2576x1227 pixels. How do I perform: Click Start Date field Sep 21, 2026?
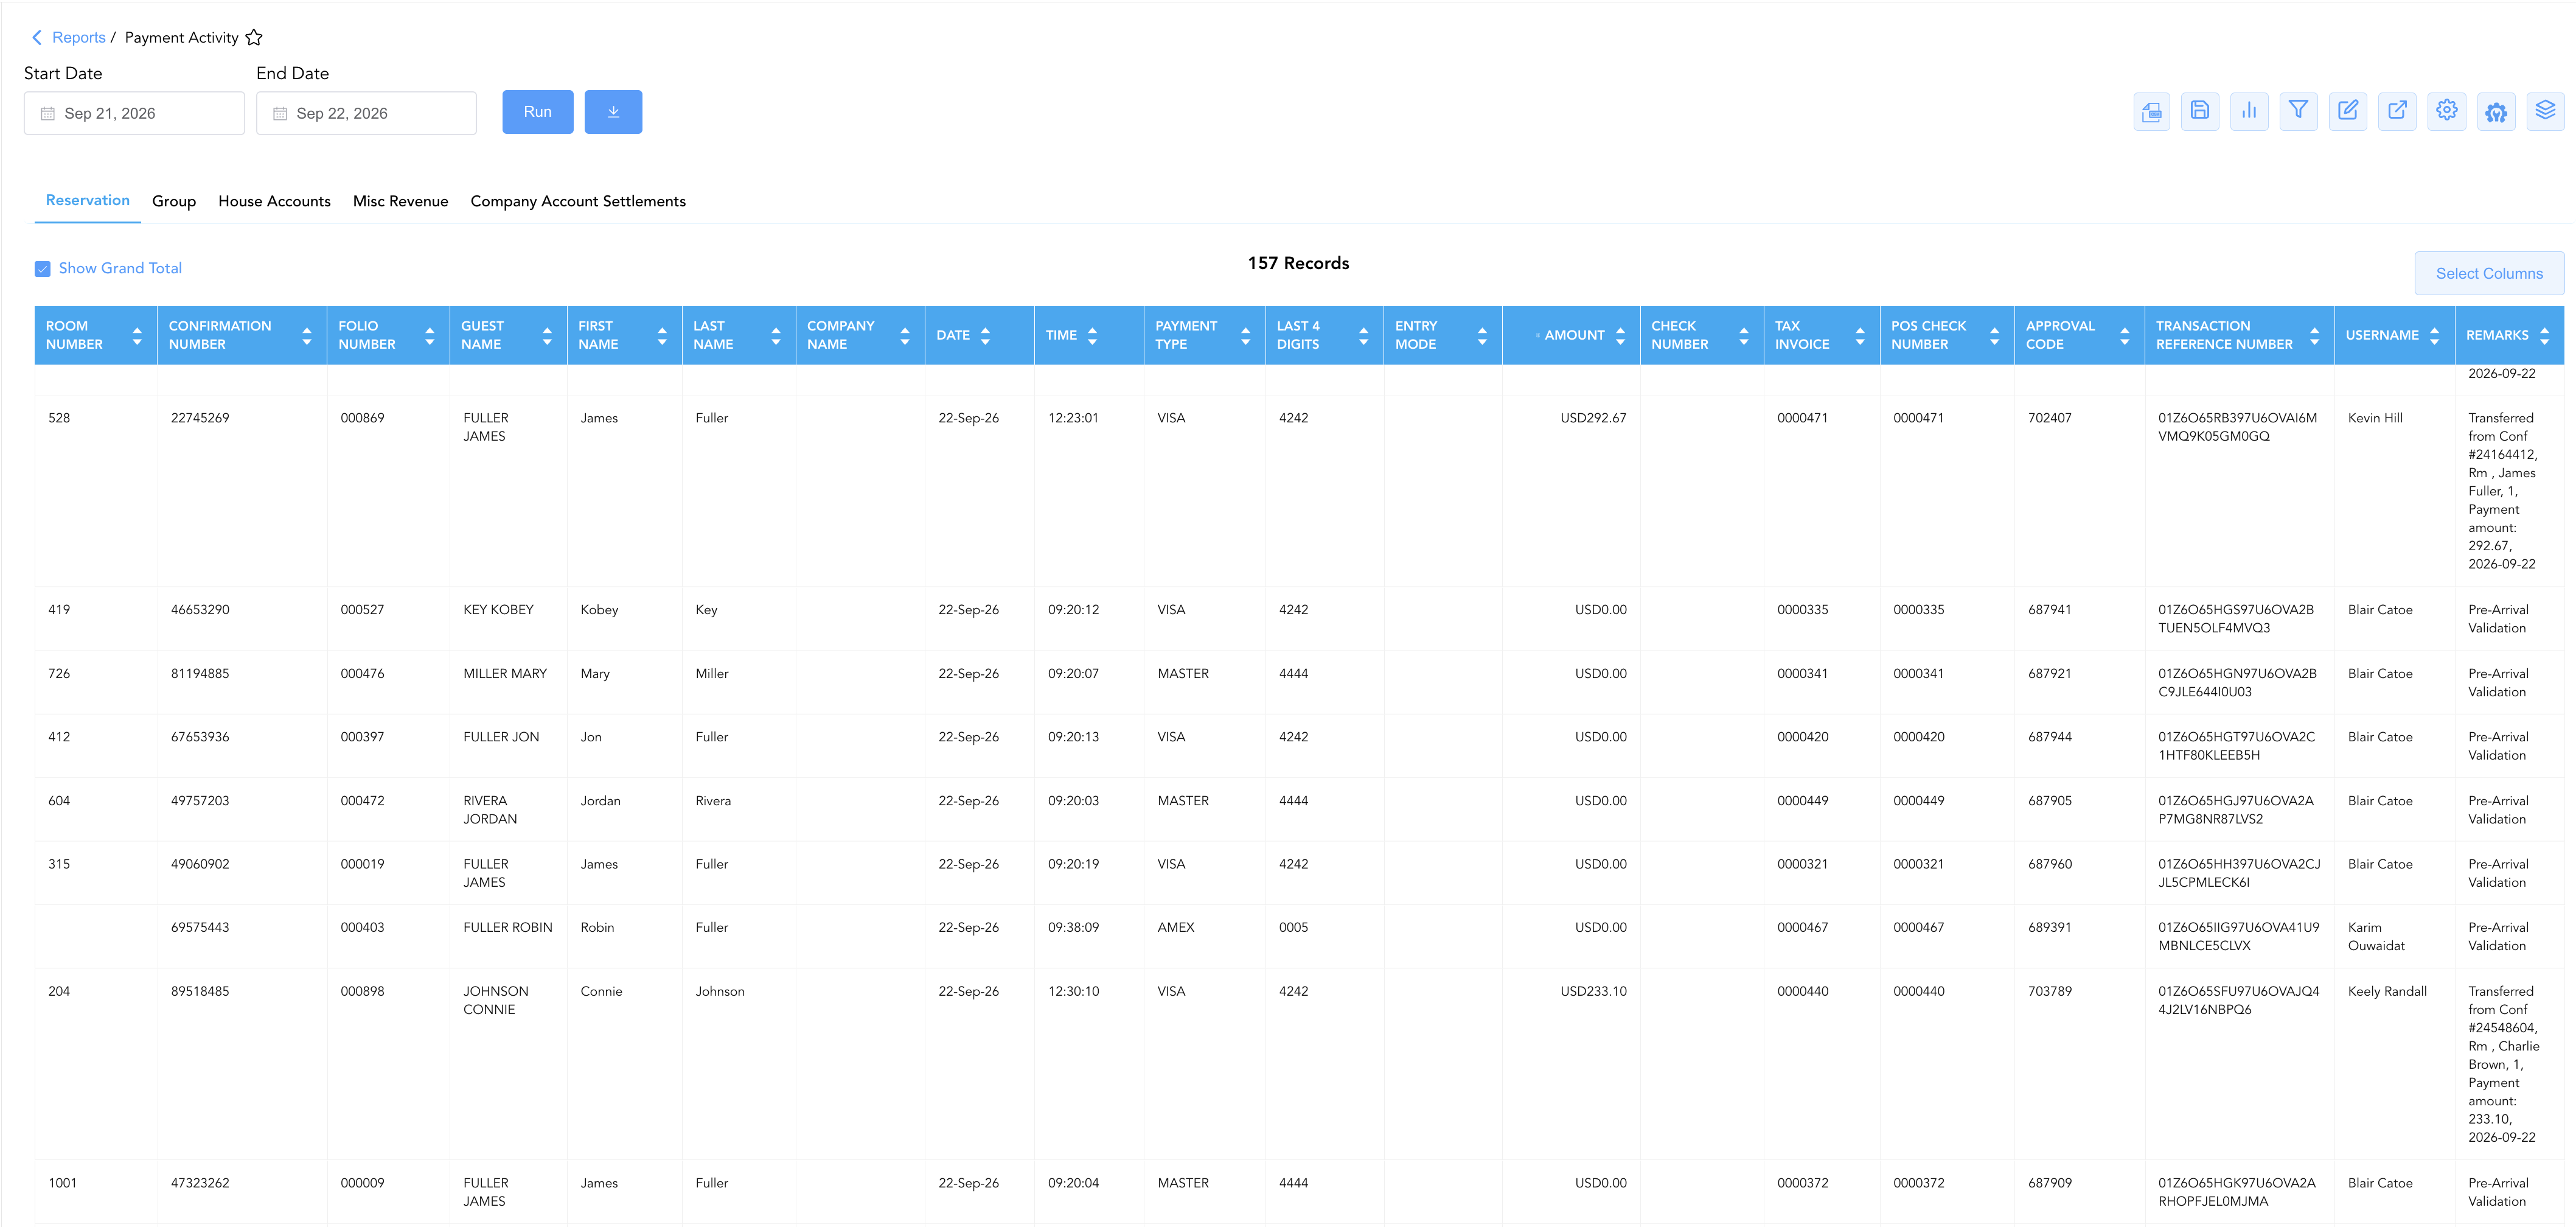point(134,113)
